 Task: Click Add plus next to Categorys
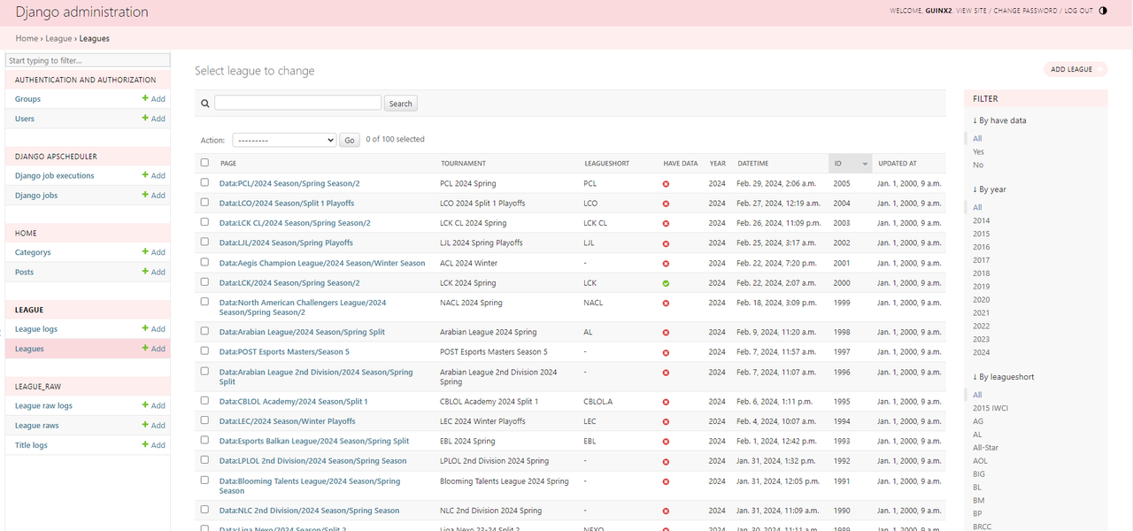(x=154, y=252)
